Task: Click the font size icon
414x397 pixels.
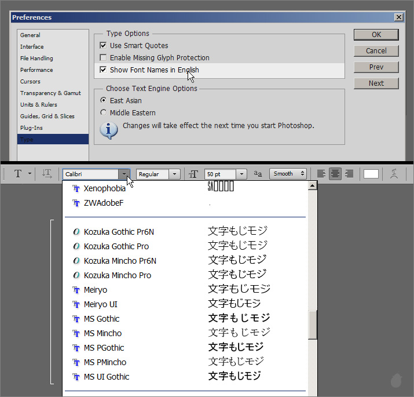Action: click(194, 174)
